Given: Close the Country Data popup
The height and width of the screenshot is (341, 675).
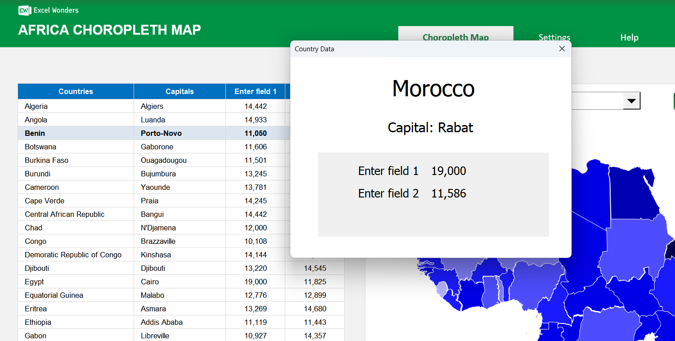Looking at the screenshot, I should click(562, 49).
